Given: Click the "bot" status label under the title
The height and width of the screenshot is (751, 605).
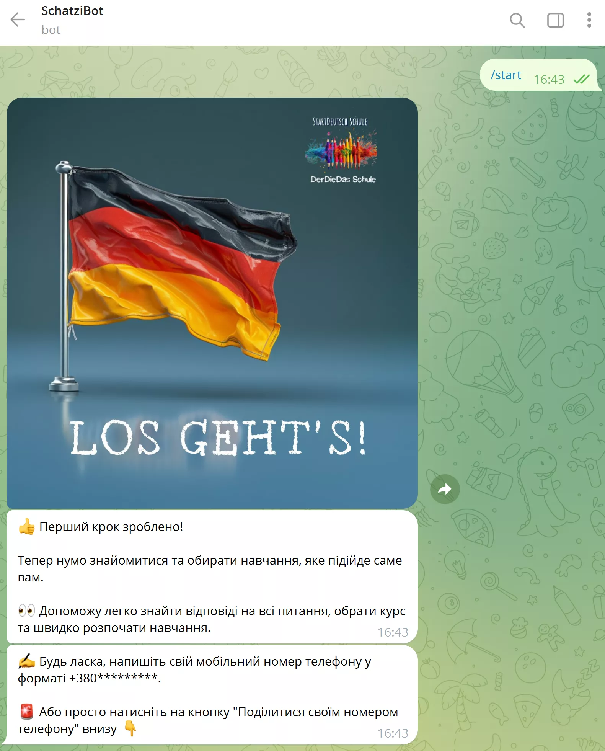Looking at the screenshot, I should (51, 30).
